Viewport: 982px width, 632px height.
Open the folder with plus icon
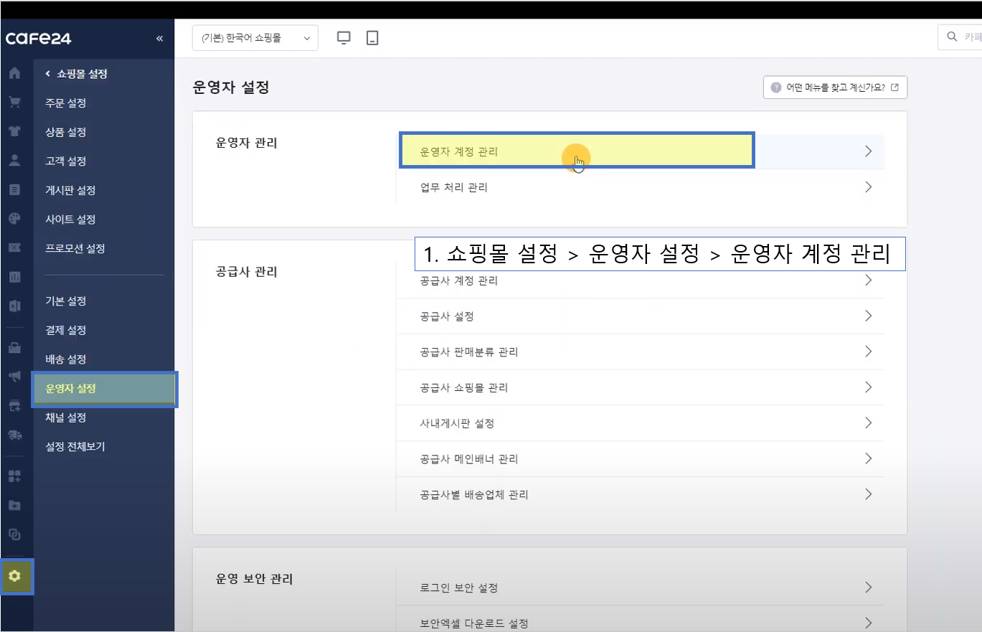[x=14, y=506]
